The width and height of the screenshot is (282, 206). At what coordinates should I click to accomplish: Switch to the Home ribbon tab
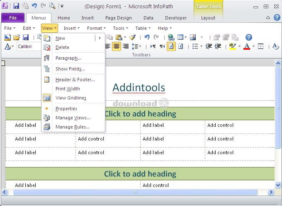[x=64, y=18]
